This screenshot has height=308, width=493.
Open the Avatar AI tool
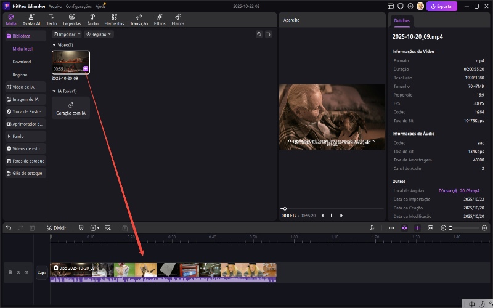click(x=31, y=20)
